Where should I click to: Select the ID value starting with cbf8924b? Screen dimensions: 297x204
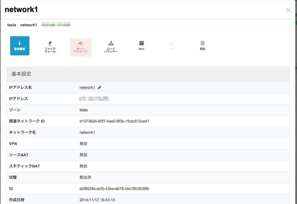click(x=114, y=189)
